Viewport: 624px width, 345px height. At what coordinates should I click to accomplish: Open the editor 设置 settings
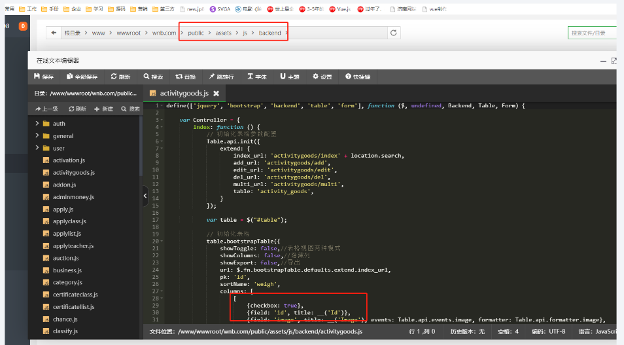(322, 77)
